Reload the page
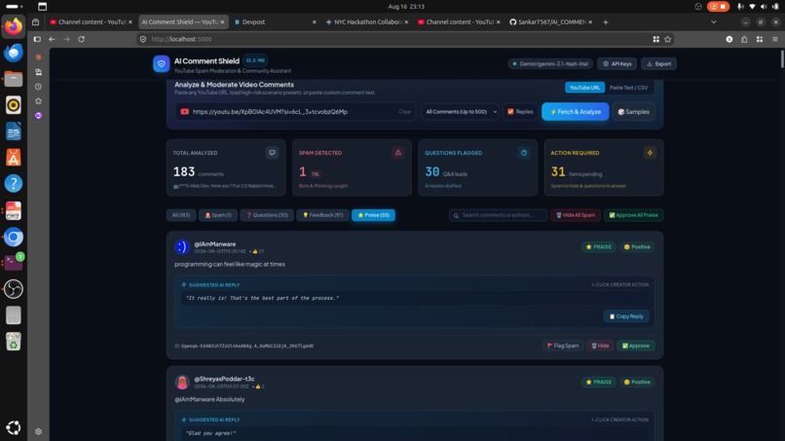This screenshot has height=441, width=785. (81, 39)
